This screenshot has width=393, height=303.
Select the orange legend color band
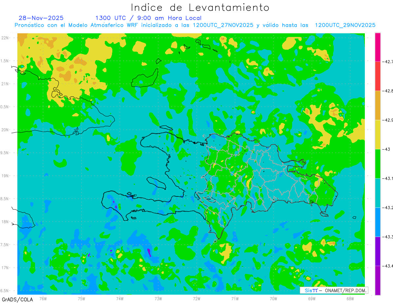pyautogui.click(x=378, y=105)
